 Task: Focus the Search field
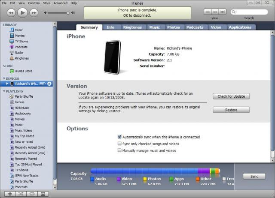(x=249, y=12)
